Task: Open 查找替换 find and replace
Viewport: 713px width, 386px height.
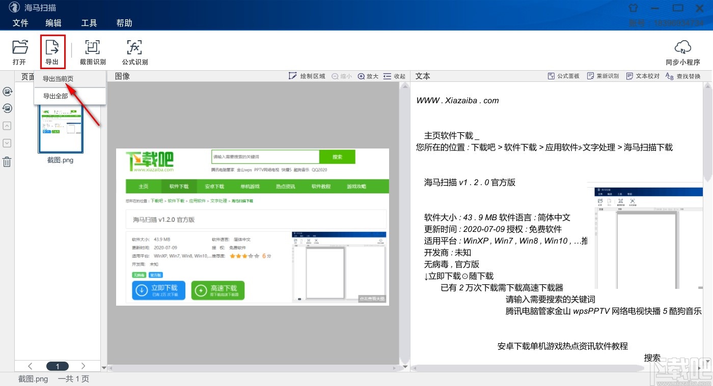Action: click(683, 76)
